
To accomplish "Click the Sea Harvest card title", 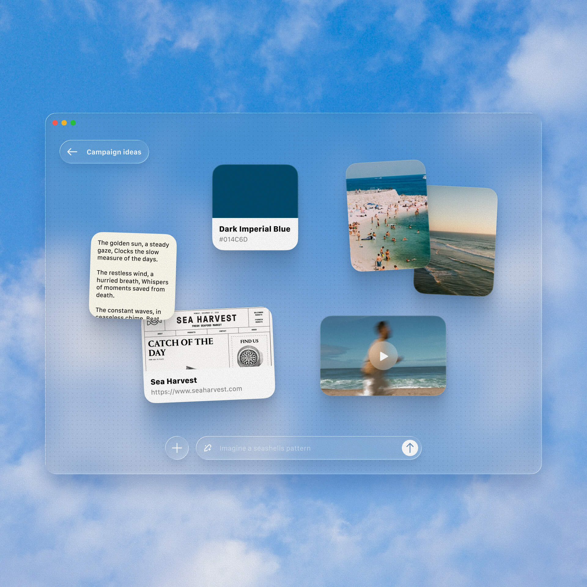I will pyautogui.click(x=174, y=381).
